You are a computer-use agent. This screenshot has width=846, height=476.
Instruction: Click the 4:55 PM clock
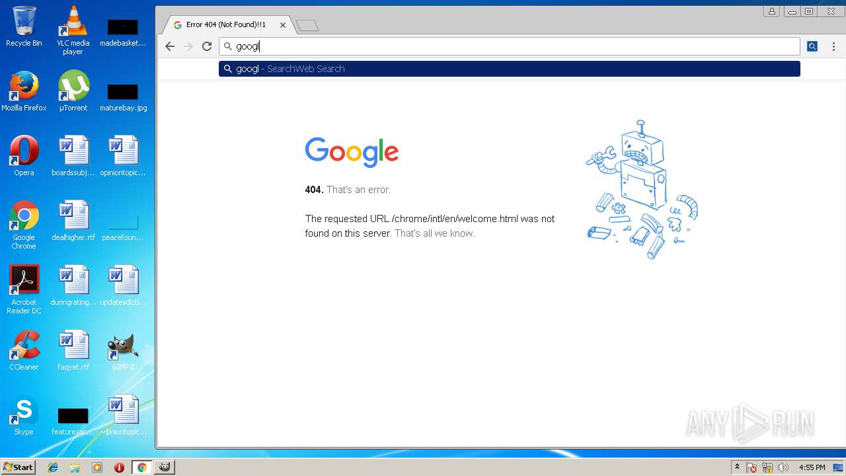pyautogui.click(x=812, y=467)
